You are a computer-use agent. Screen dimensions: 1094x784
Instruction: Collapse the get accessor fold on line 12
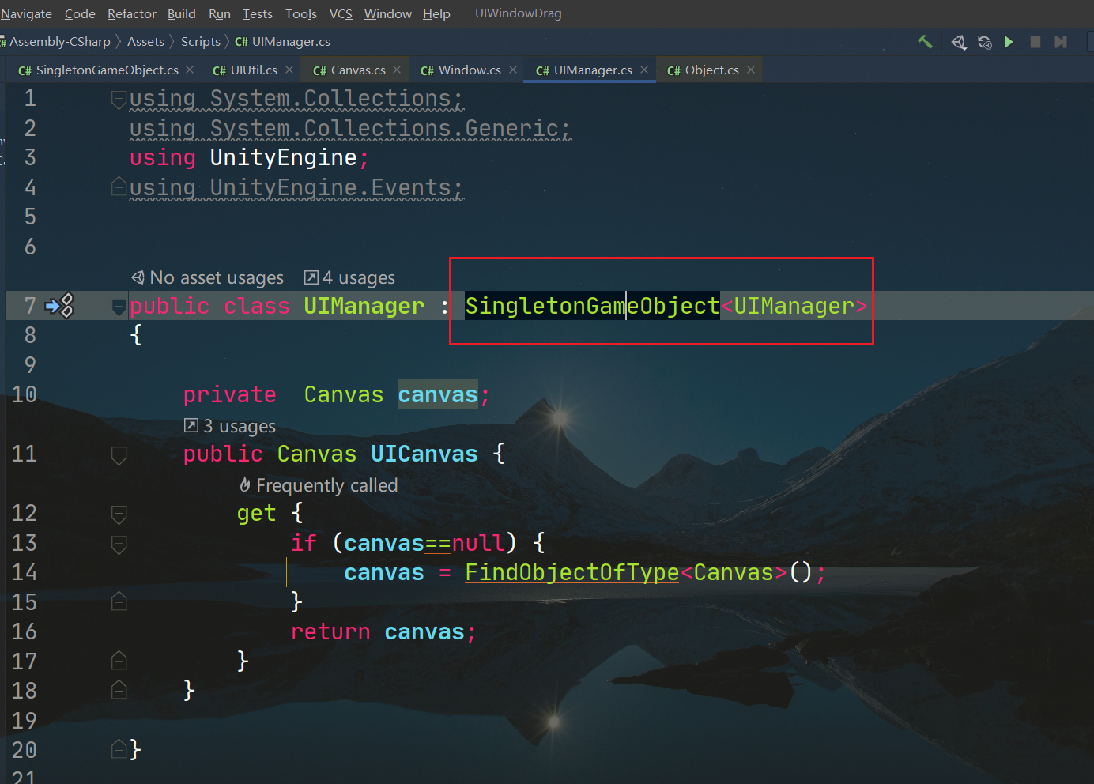point(119,514)
